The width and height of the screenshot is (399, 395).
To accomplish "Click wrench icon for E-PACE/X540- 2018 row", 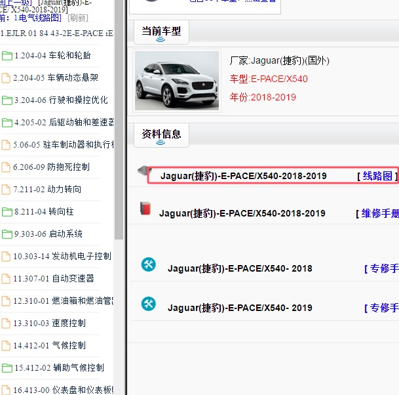I will [x=149, y=264].
